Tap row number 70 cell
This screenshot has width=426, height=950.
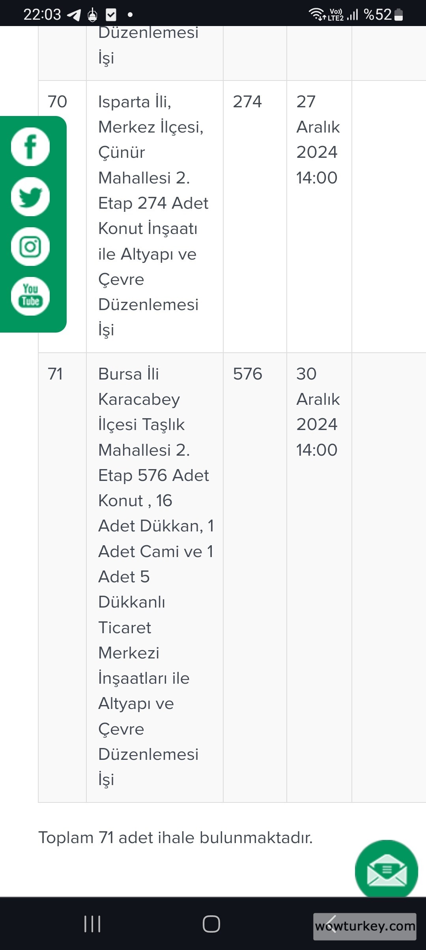[x=58, y=102]
